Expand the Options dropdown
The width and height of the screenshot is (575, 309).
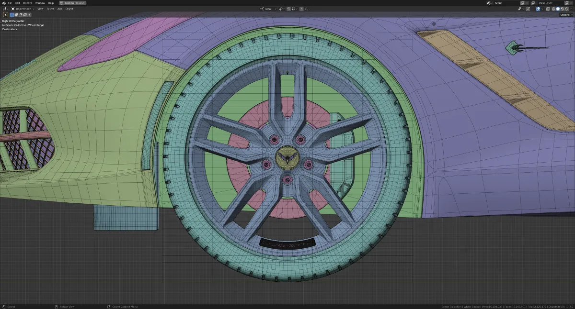pos(565,15)
